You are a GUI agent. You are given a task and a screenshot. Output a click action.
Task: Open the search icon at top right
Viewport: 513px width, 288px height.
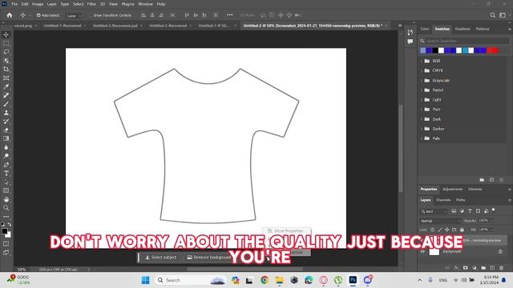coord(492,15)
